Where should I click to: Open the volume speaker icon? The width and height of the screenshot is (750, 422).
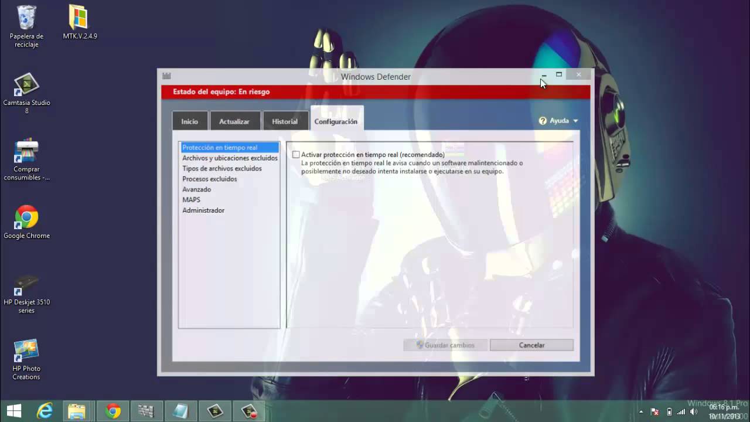point(694,411)
